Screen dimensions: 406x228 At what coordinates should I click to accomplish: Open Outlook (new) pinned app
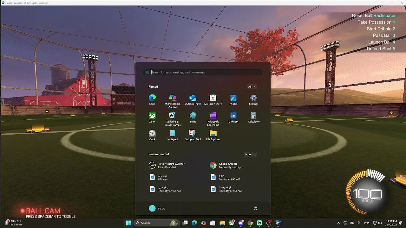pyautogui.click(x=193, y=100)
